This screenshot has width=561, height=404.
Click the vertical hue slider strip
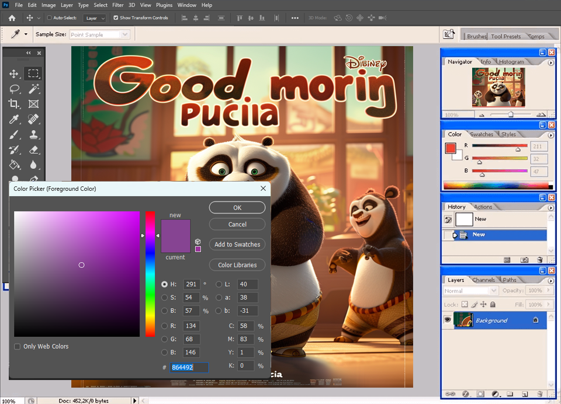(x=150, y=274)
